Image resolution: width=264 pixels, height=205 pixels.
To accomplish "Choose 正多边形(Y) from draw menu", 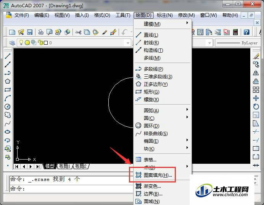I will tap(163, 84).
